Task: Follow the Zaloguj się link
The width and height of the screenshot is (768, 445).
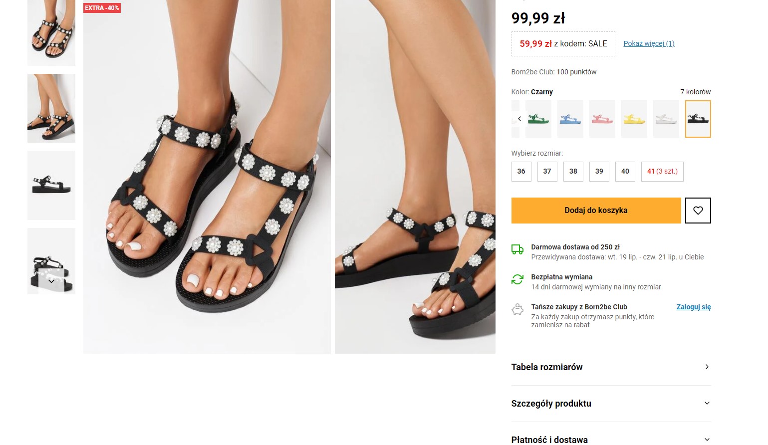Action: point(693,307)
